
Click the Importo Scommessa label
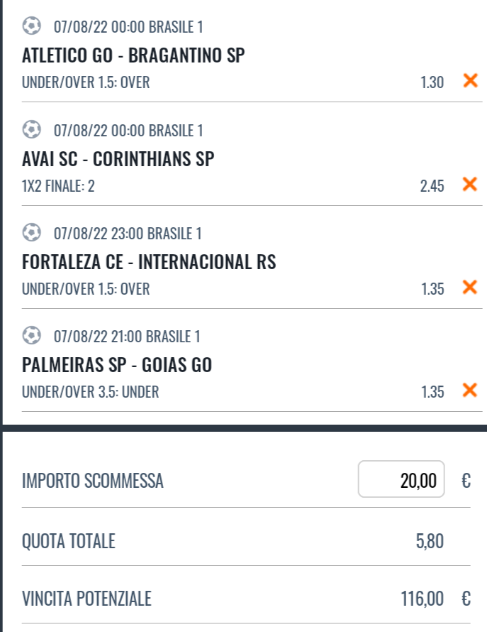click(x=93, y=481)
